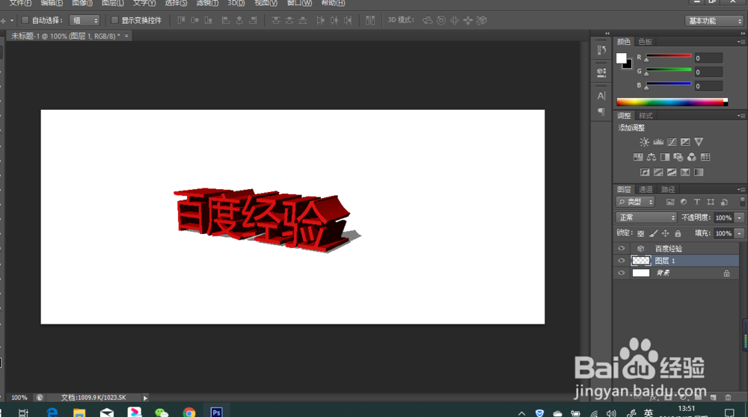This screenshot has height=417, width=748.
Task: Toggle lock all padlock icon
Action: (x=678, y=233)
